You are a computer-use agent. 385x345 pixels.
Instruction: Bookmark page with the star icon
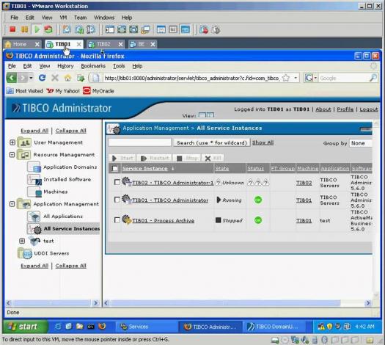(x=286, y=78)
